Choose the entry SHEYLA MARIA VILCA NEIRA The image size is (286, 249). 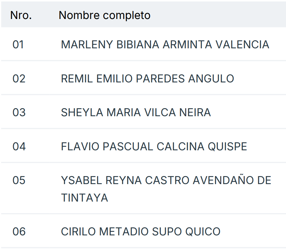(136, 113)
